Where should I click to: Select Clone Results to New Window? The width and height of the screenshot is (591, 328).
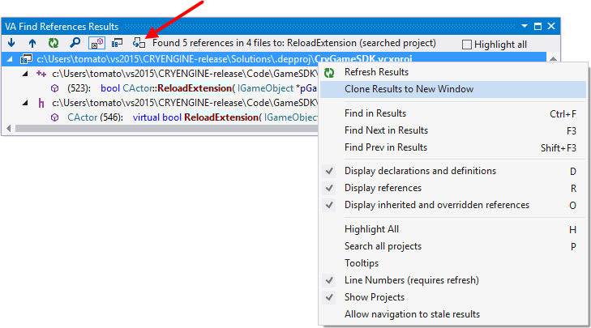click(409, 89)
